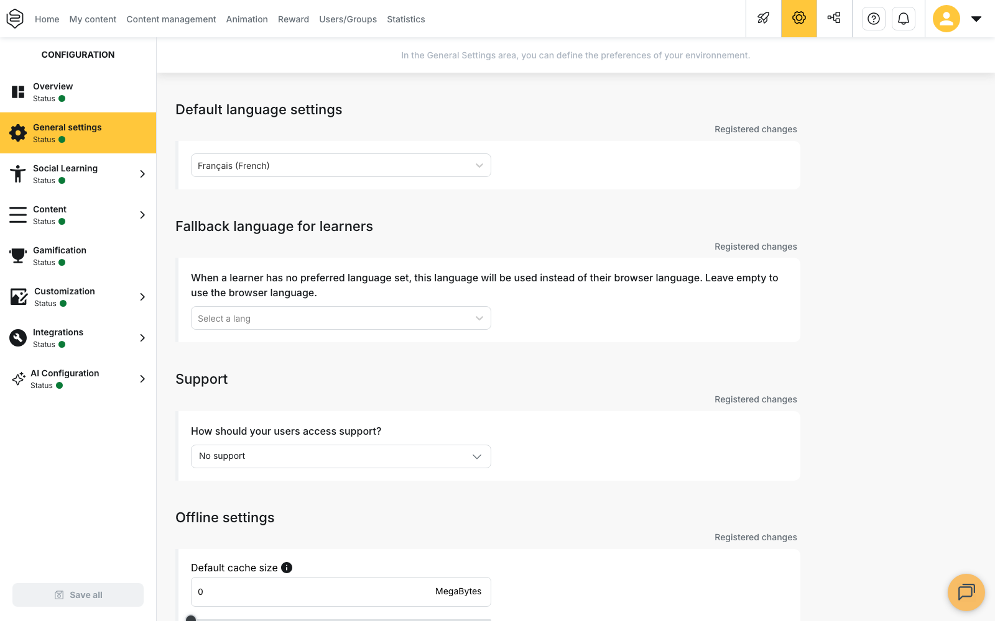The width and height of the screenshot is (995, 621).
Task: Click the cache size slider handle
Action: point(191,619)
